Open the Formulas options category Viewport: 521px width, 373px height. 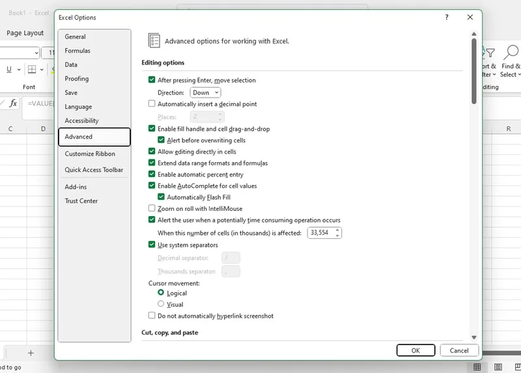click(x=77, y=51)
